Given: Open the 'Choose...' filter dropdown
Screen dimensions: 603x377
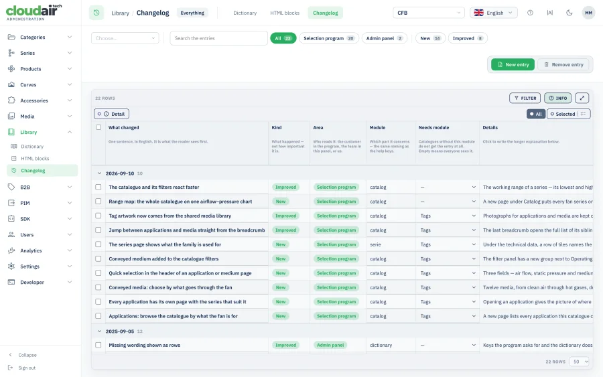Looking at the screenshot, I should [x=125, y=38].
